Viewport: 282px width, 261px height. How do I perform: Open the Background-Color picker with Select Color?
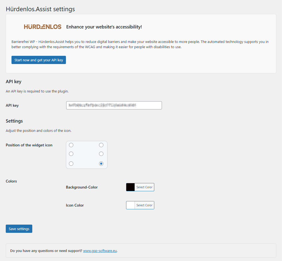pyautogui.click(x=144, y=187)
